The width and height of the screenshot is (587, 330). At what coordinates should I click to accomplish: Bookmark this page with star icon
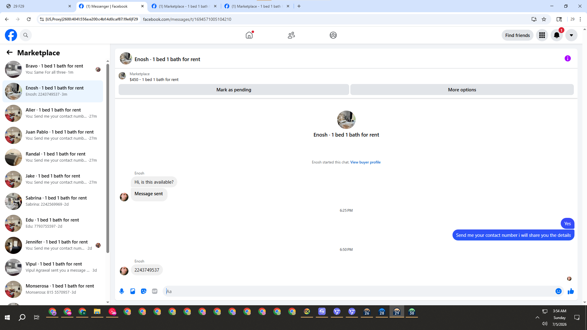544,19
